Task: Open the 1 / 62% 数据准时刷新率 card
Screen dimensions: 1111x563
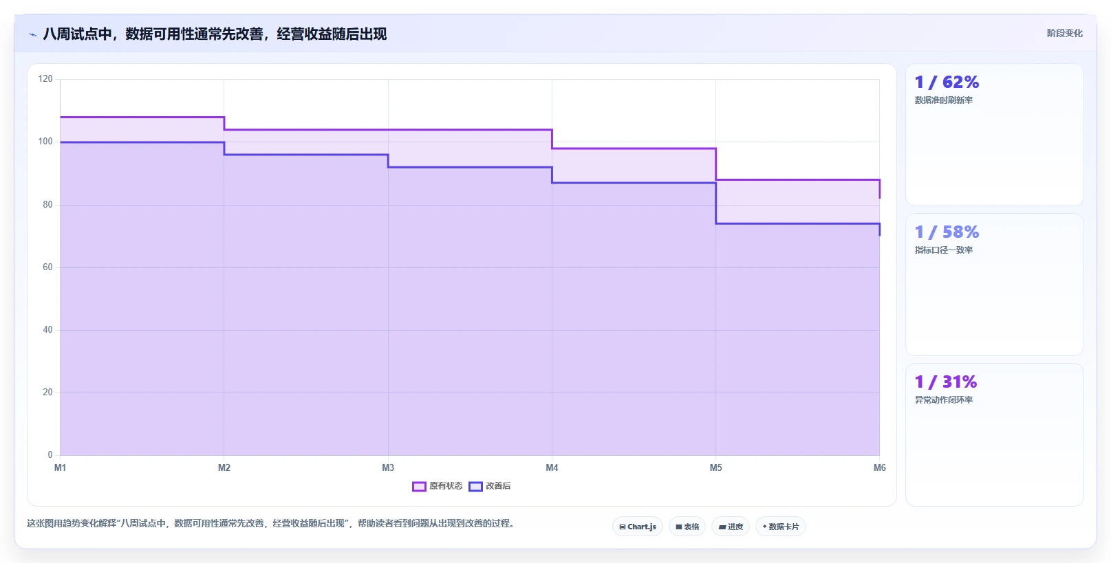Action: coord(994,135)
